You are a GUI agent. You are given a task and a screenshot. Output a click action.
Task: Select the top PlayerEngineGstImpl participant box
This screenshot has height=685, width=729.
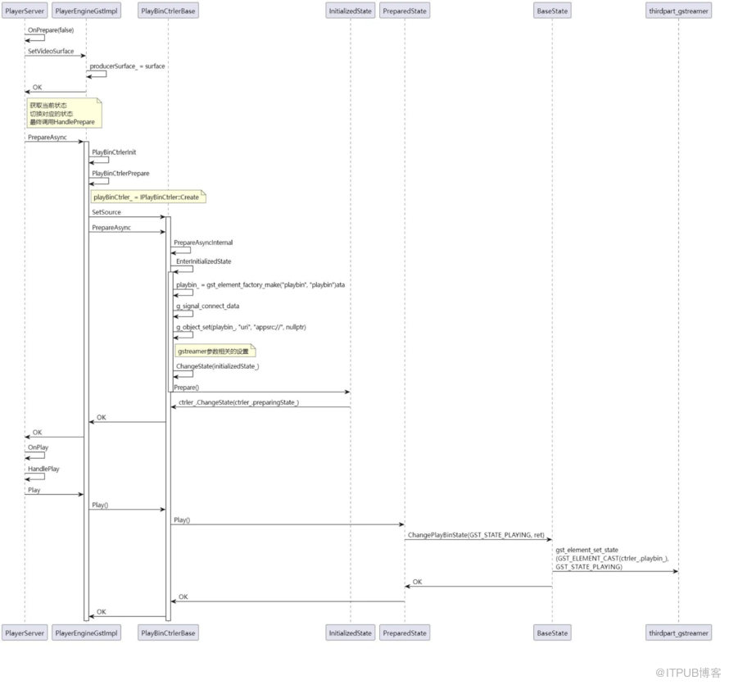[87, 11]
